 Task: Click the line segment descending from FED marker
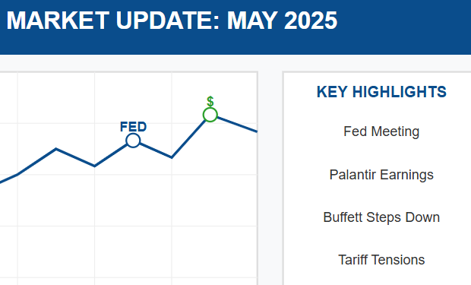pyautogui.click(x=156, y=150)
